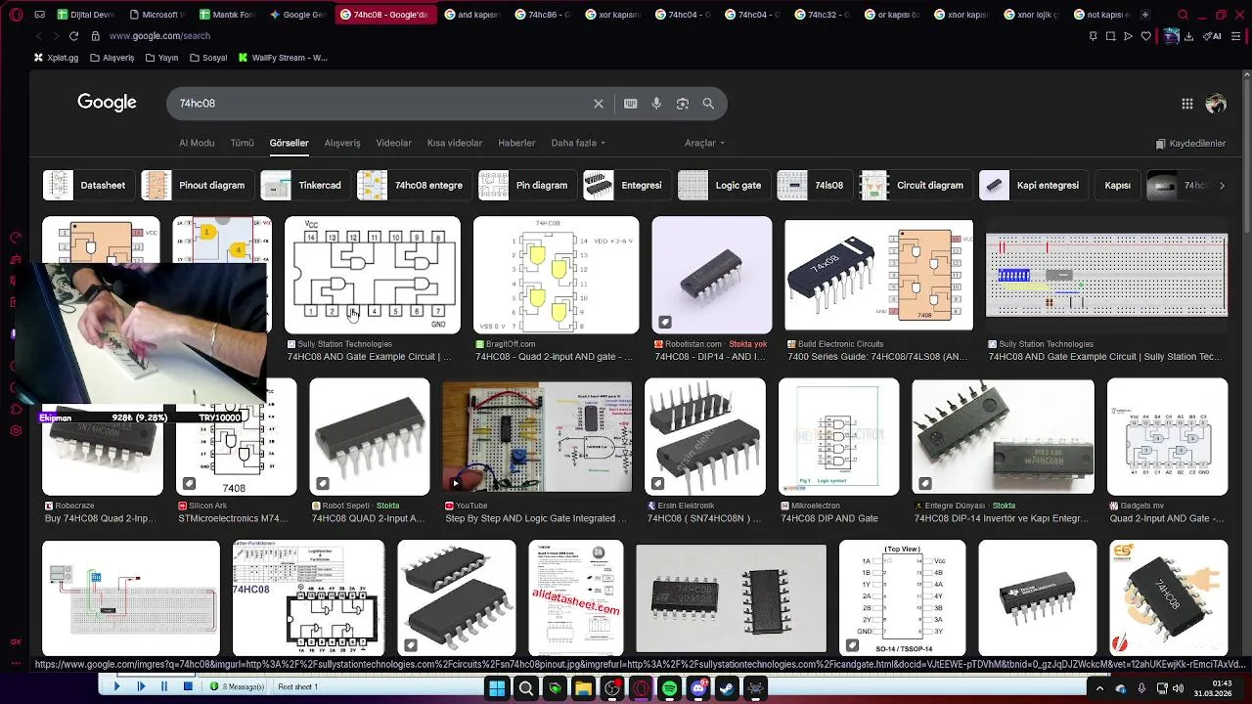Screen dimensions: 1252x704
Task: Switch to the Mantık Fonk browser tab
Action: click(226, 15)
